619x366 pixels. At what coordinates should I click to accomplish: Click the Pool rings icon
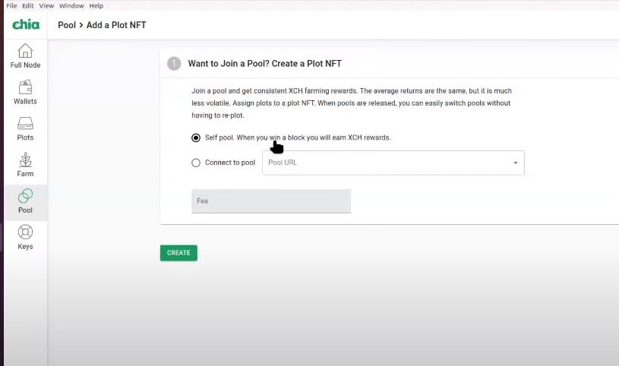tap(25, 196)
